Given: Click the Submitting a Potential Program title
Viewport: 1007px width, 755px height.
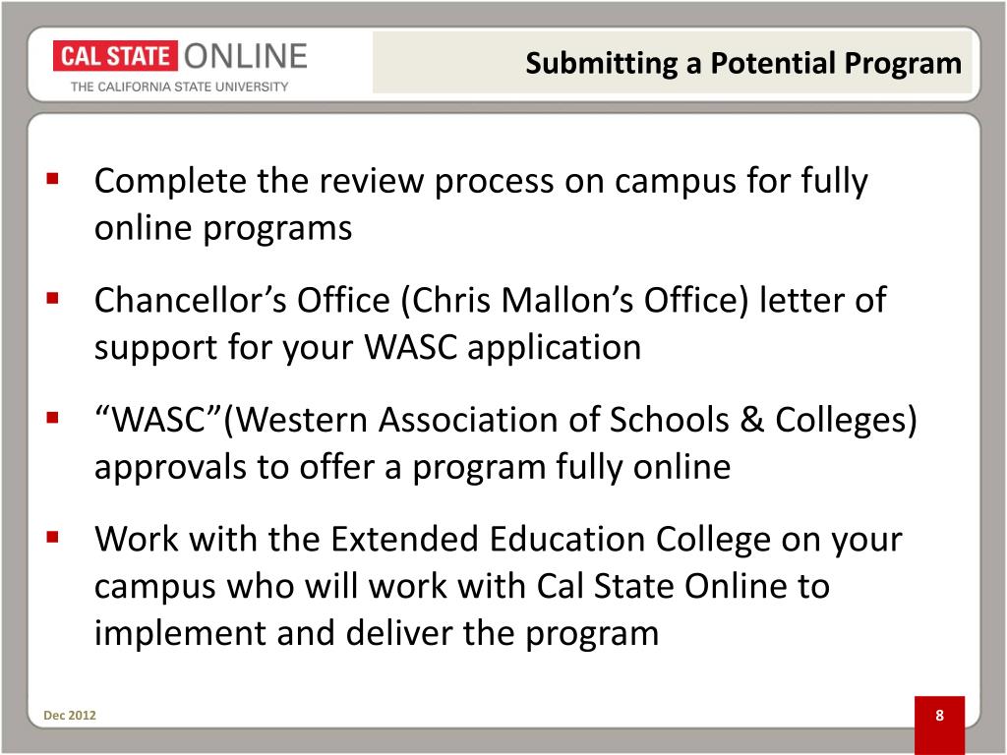Looking at the screenshot, I should (x=743, y=63).
